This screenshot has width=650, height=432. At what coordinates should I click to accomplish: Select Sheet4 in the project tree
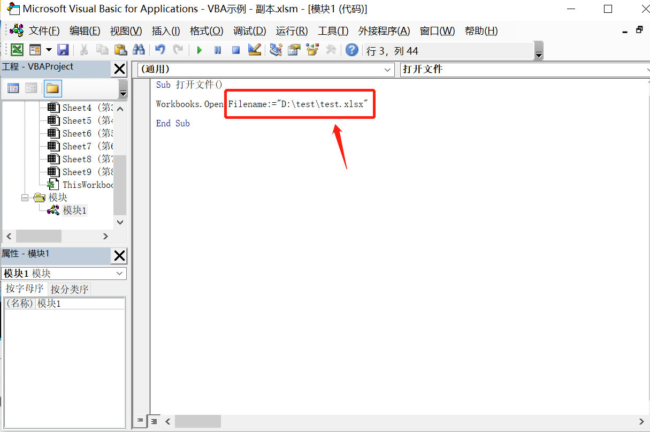[79, 108]
